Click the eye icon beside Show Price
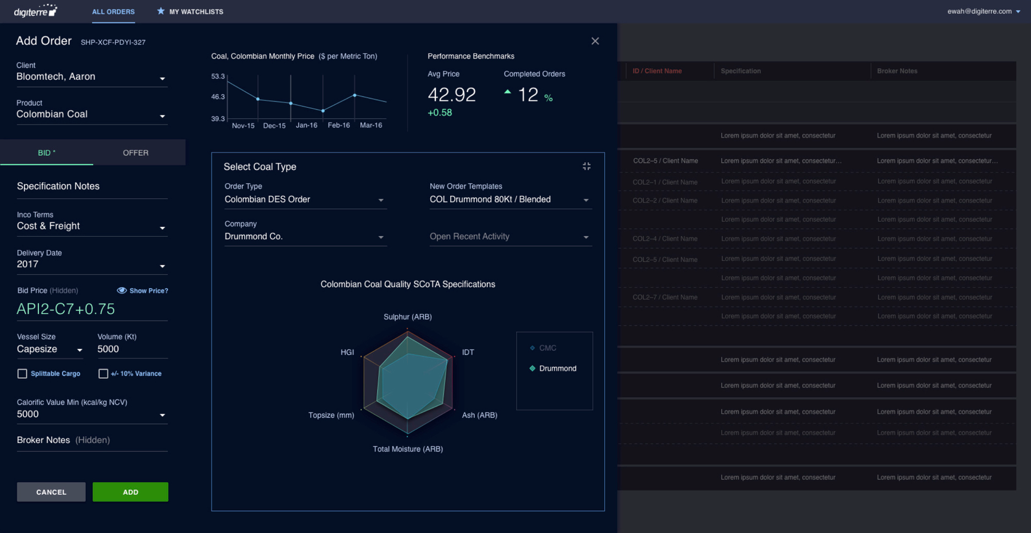1031x533 pixels. pyautogui.click(x=121, y=291)
